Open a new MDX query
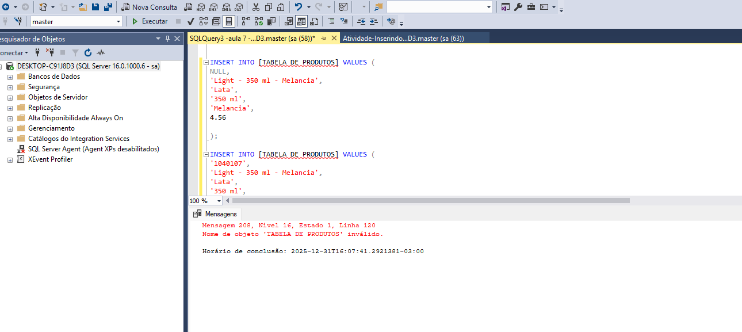This screenshot has height=332, width=742. [x=201, y=7]
